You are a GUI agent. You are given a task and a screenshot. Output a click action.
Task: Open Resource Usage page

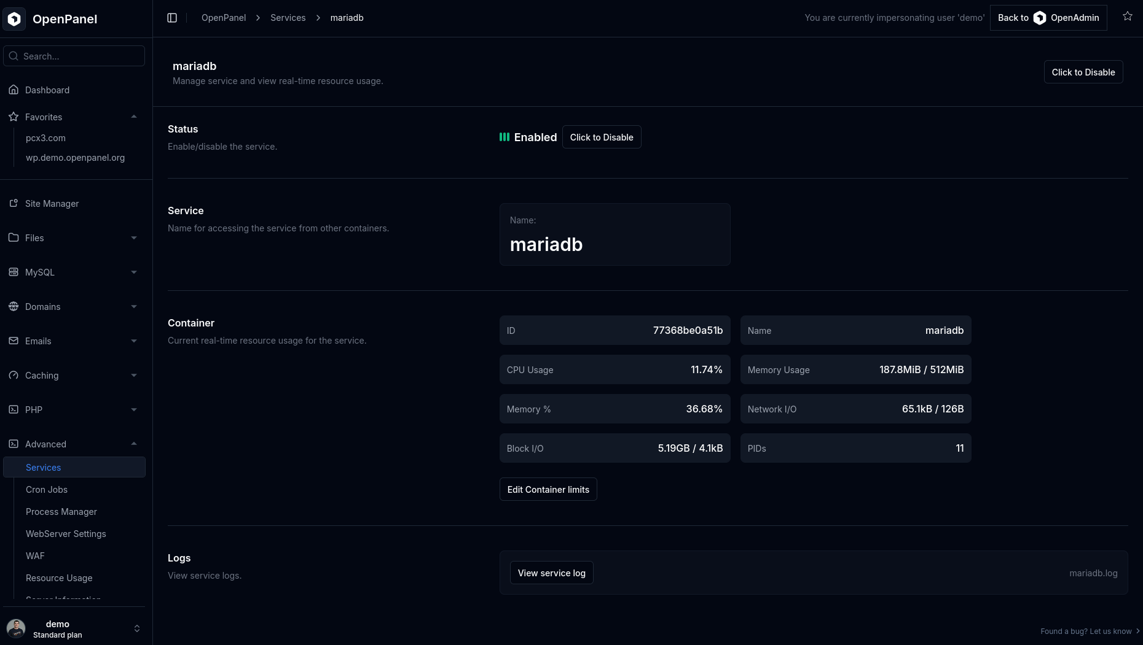(59, 577)
